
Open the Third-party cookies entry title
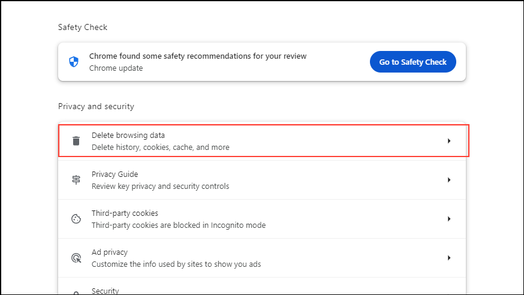(x=124, y=213)
